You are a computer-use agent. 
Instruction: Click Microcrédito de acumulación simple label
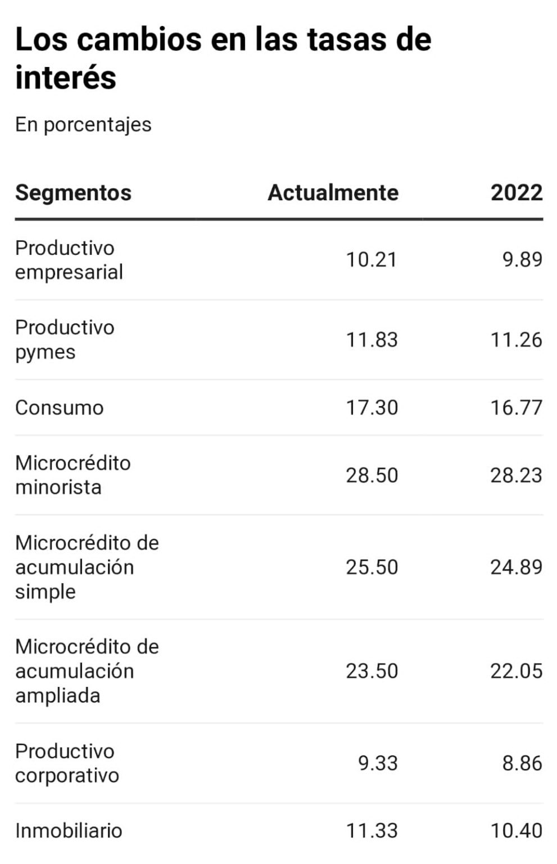tap(87, 567)
